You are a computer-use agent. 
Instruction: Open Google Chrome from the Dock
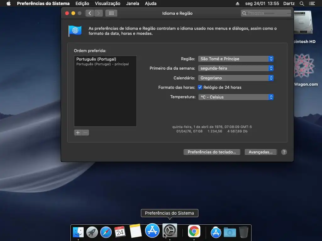pyautogui.click(x=194, y=231)
